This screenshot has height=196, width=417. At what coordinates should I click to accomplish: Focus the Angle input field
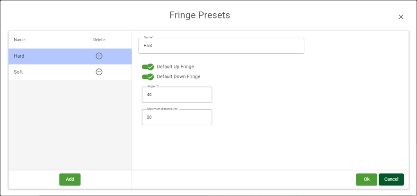click(x=177, y=94)
